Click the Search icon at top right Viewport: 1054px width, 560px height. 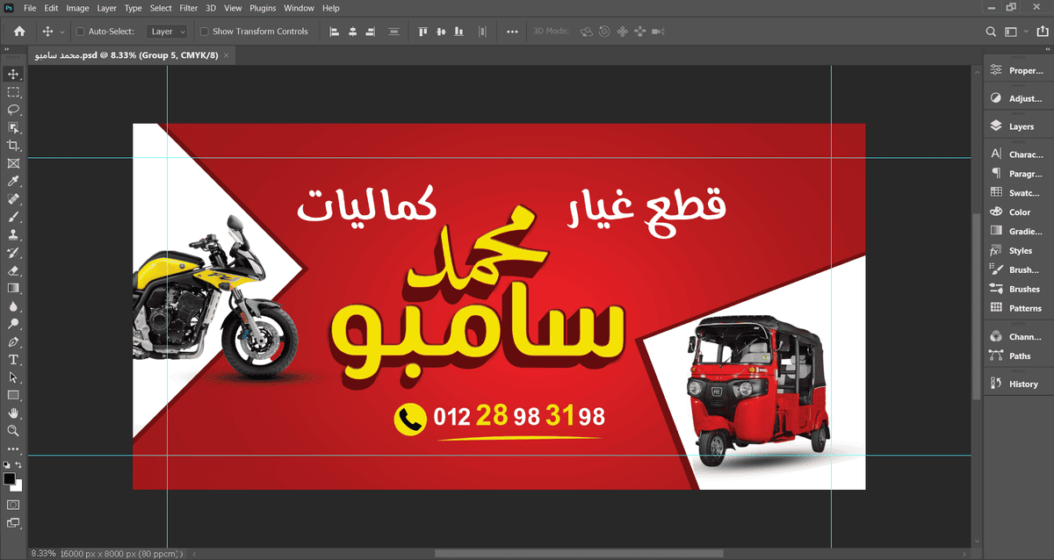coord(991,32)
